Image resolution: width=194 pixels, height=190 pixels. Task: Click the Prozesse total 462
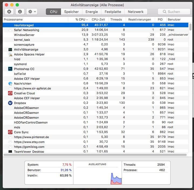pyautogui.click(x=162, y=170)
